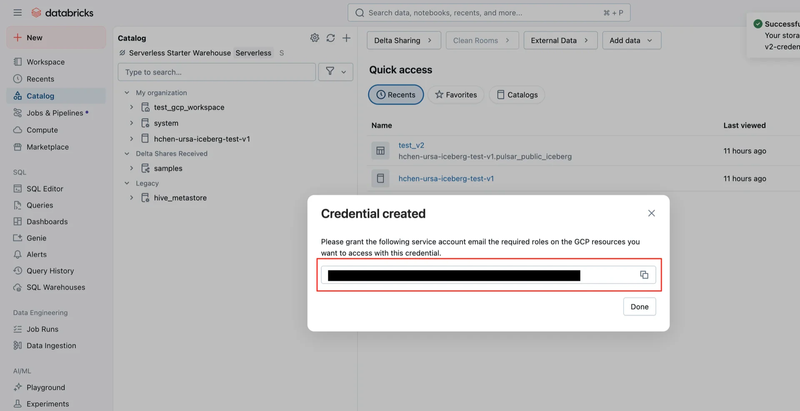Click the Databricks logo
The image size is (800, 411).
tap(62, 13)
